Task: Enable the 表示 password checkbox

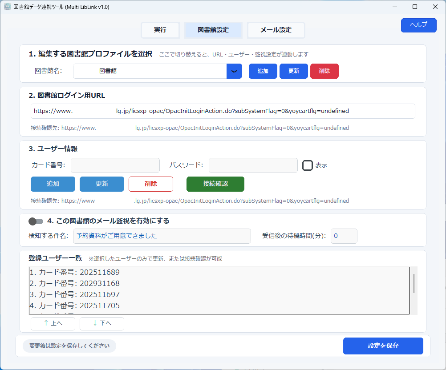Action: (307, 165)
